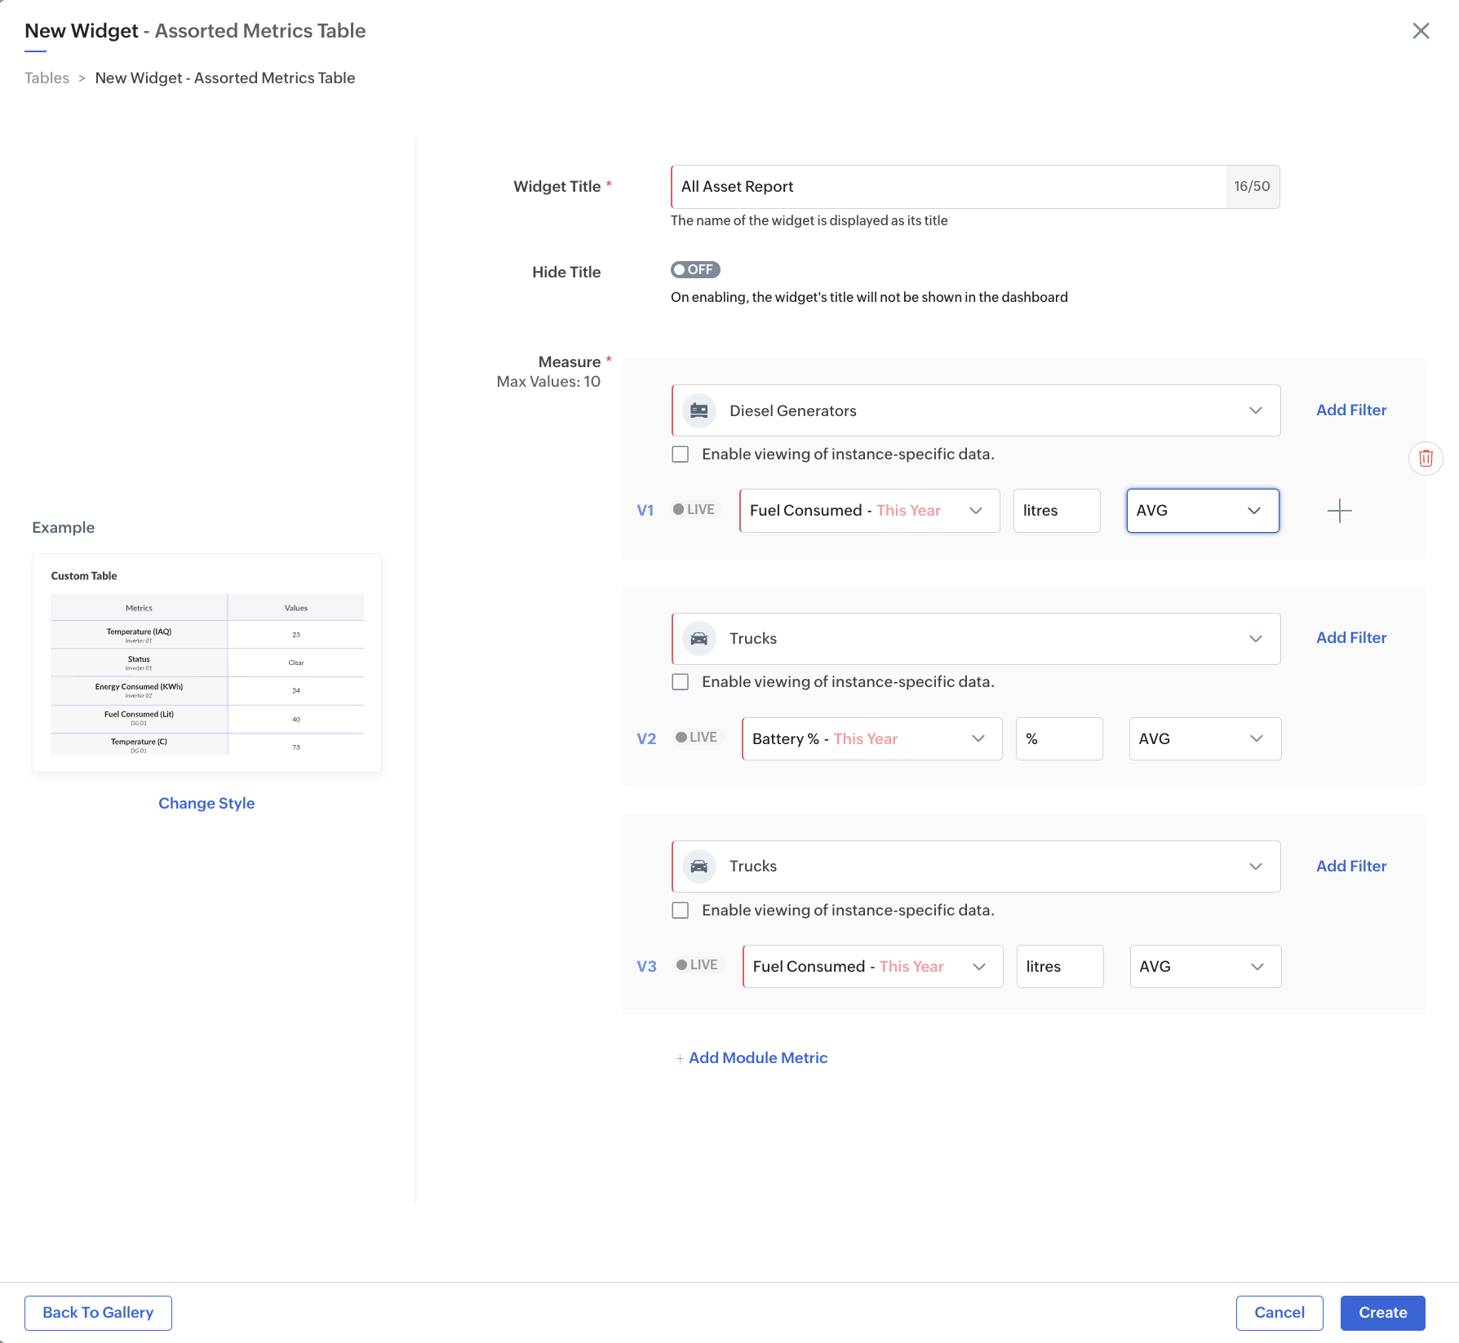
Task: Go to Tables in the breadcrumb
Action: [x=47, y=78]
